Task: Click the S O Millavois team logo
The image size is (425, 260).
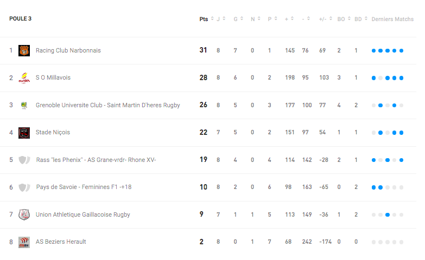Action: 24,78
